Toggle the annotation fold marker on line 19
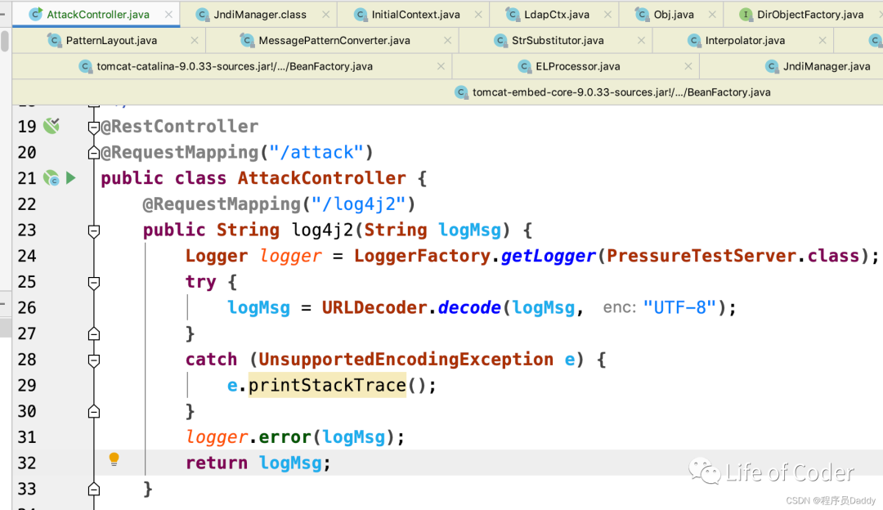This screenshot has height=510, width=883. pos(94,127)
